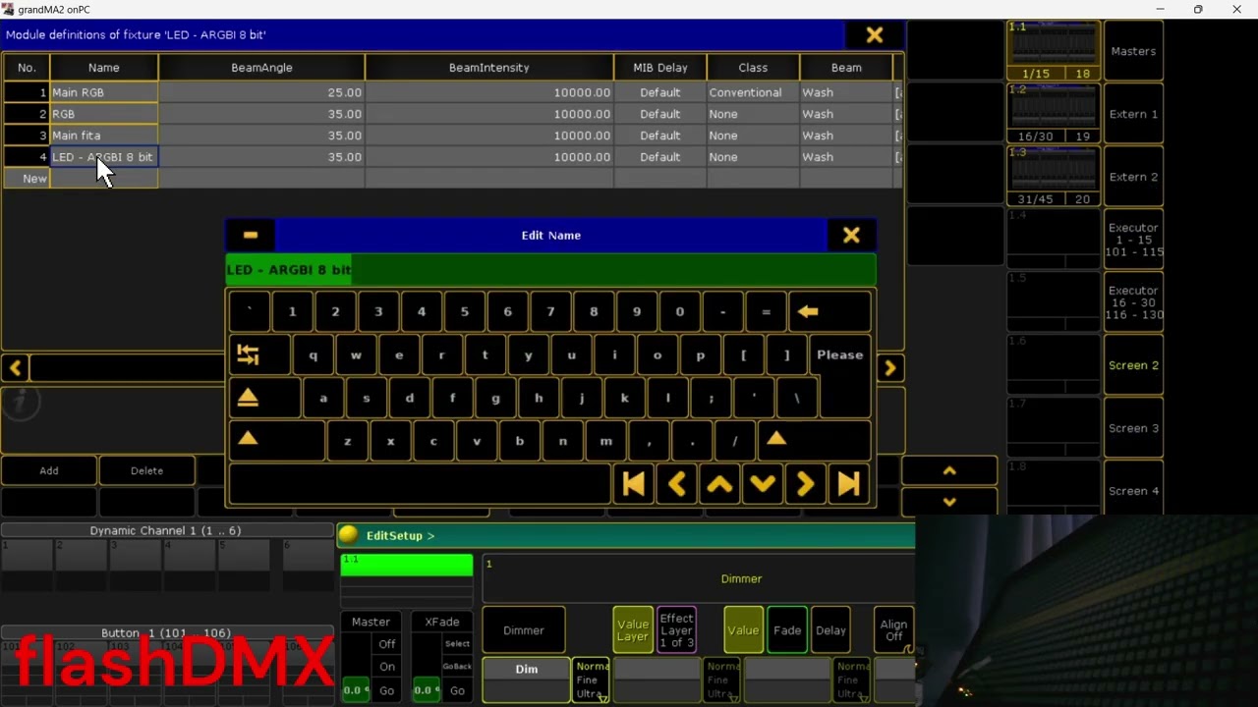Minimize the Edit Name keyboard with minus icon

click(x=251, y=236)
